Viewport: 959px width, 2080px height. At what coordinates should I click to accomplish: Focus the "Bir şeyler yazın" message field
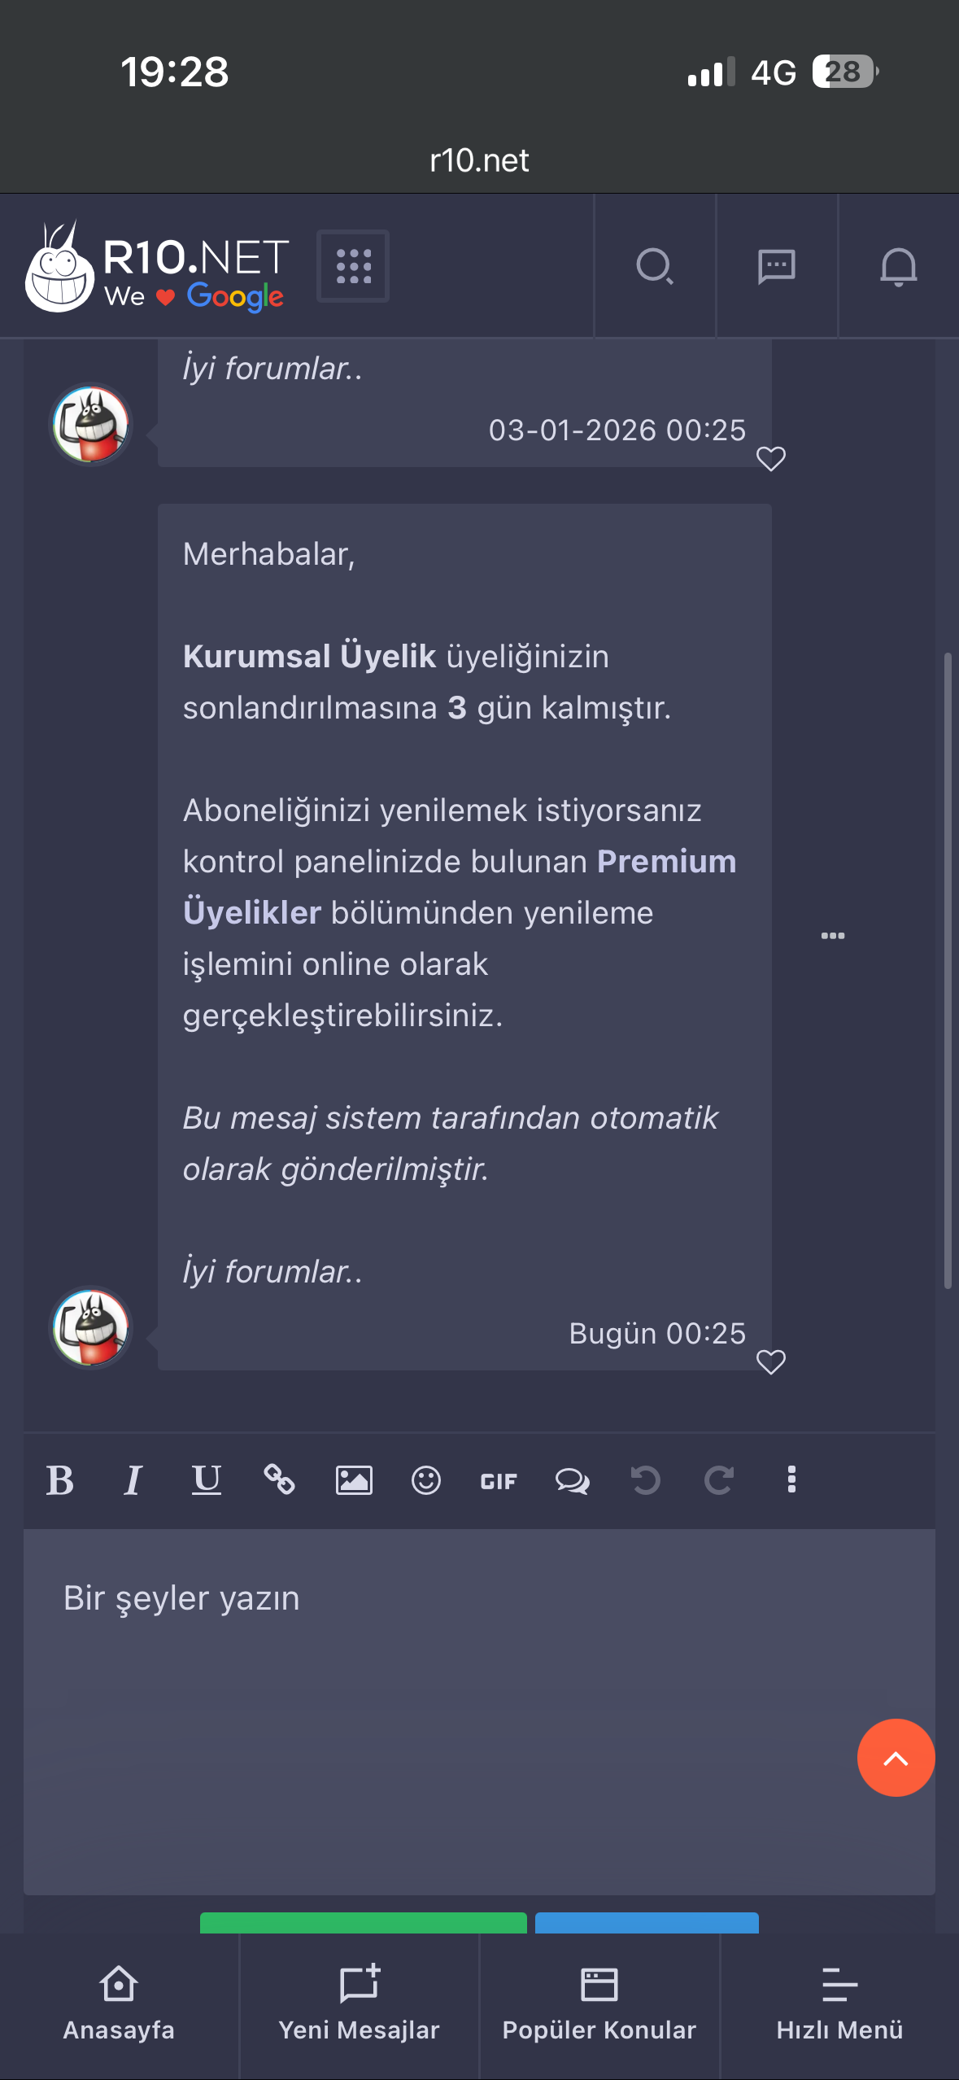click(x=479, y=1711)
